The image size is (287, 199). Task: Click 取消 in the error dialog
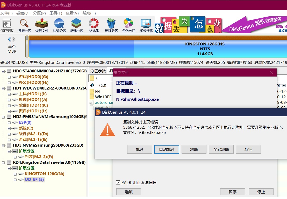[248, 149]
